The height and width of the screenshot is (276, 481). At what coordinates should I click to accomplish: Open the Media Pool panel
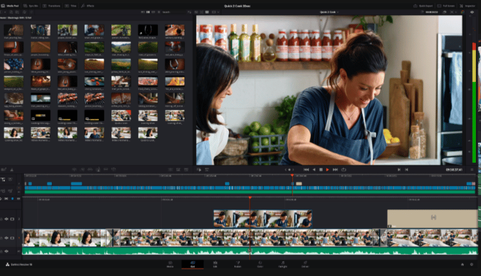13,5
